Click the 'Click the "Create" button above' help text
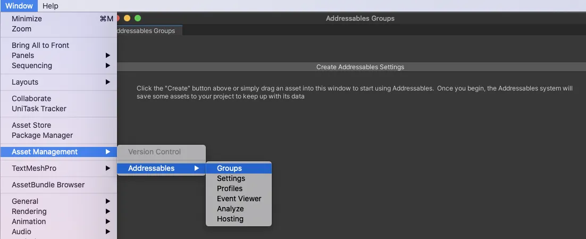This screenshot has height=239, width=586. click(354, 93)
